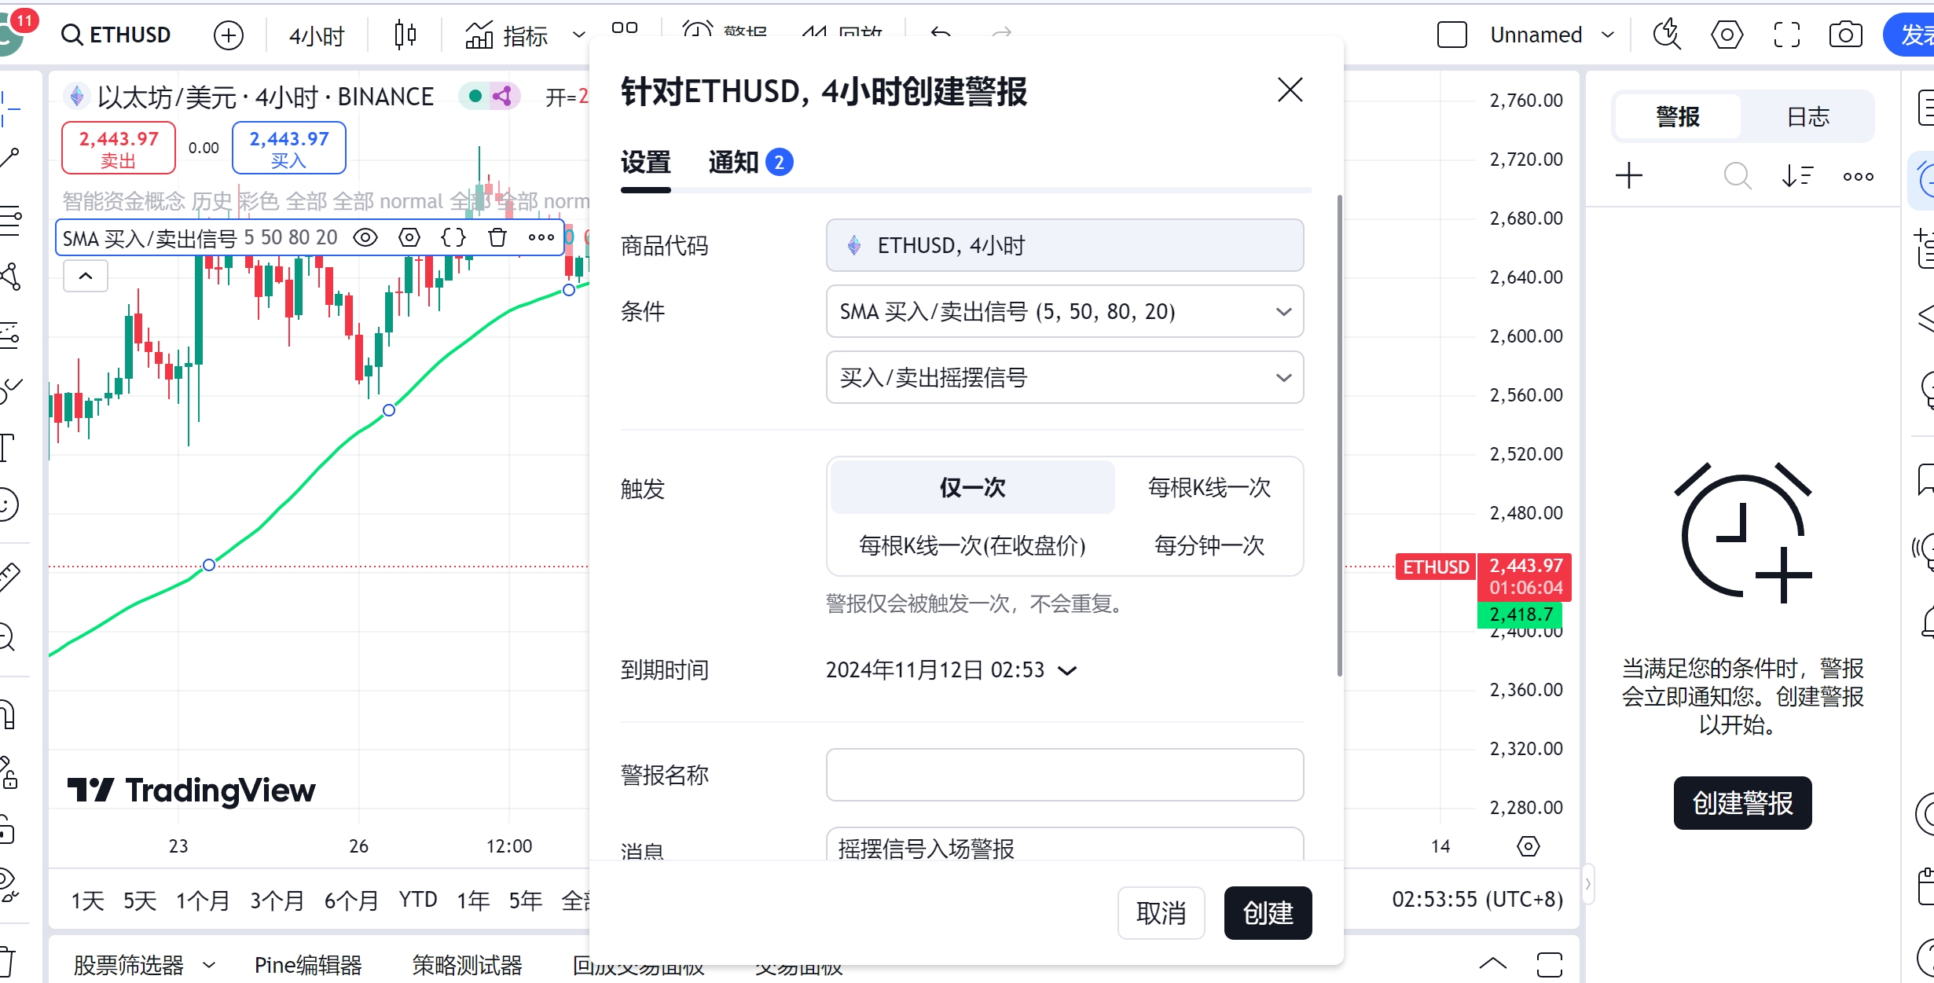Click the alert dialog scrollbar
The image size is (1934, 983).
(x=1339, y=436)
